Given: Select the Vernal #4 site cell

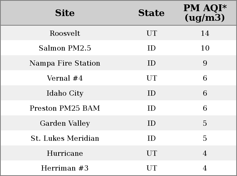Looking at the screenshot, I should click(65, 78).
